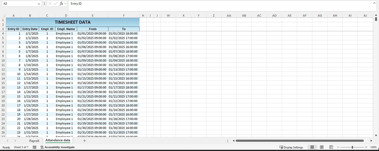Viewport: 379px width, 151px height.
Task: Open Accessibility: Investigate in status bar
Action: 57,147
